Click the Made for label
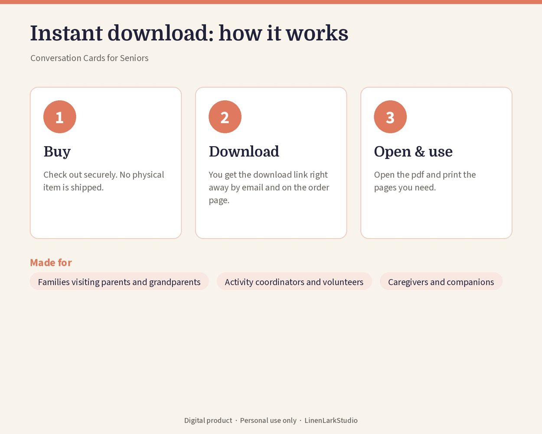The width and height of the screenshot is (542, 434). tap(51, 263)
